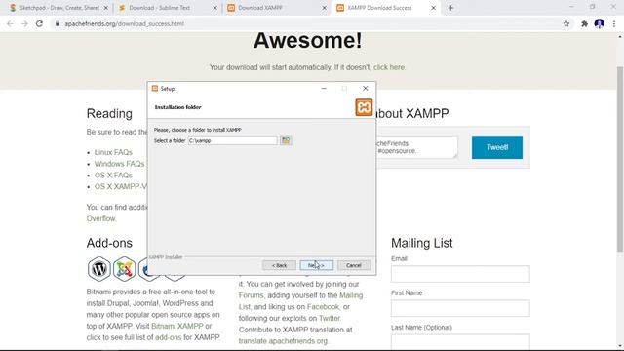Open the WordPress add-on icon
Screen dimensions: 624x351
coord(99,269)
